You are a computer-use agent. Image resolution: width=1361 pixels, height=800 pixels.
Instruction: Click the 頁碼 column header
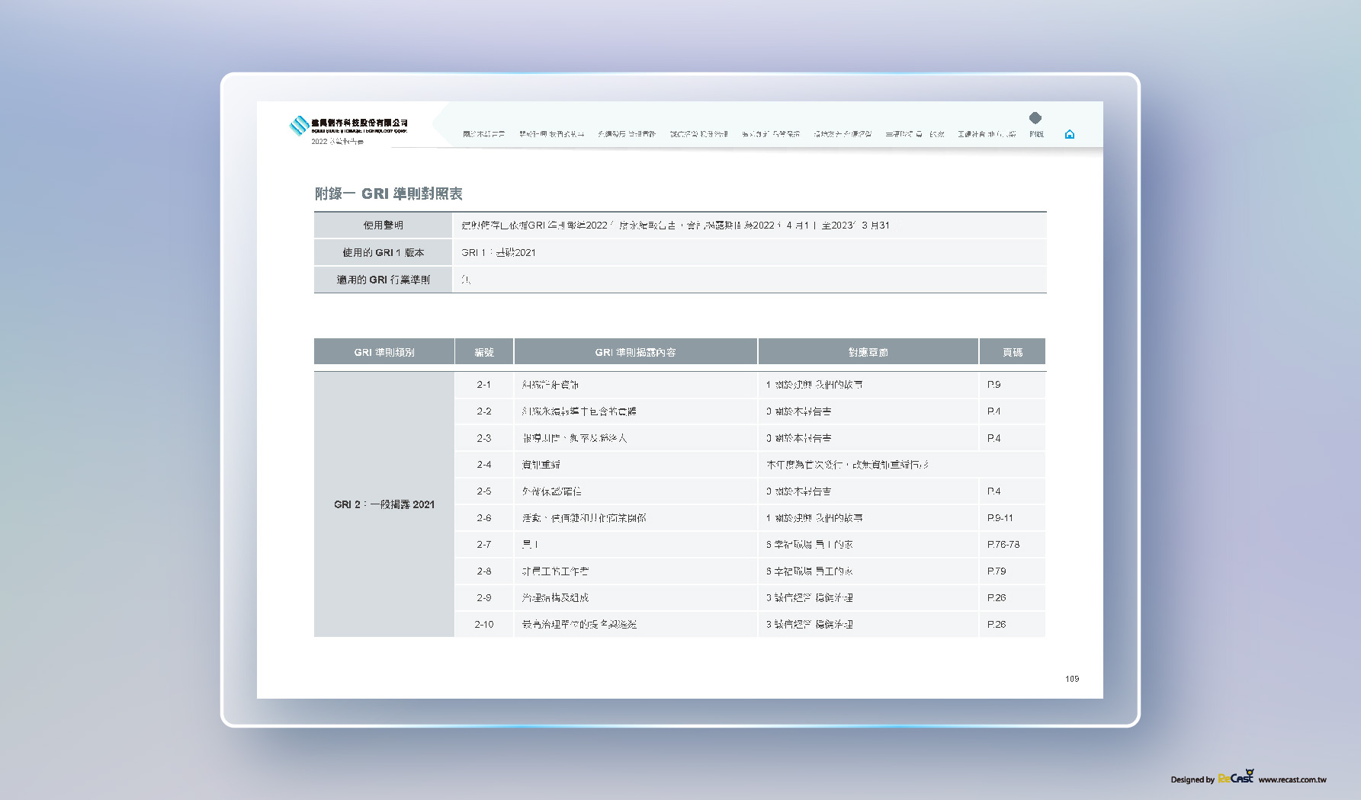[x=1013, y=352]
